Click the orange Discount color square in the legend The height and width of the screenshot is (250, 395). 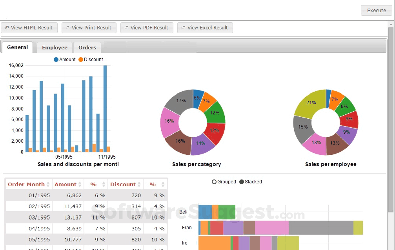click(80, 59)
